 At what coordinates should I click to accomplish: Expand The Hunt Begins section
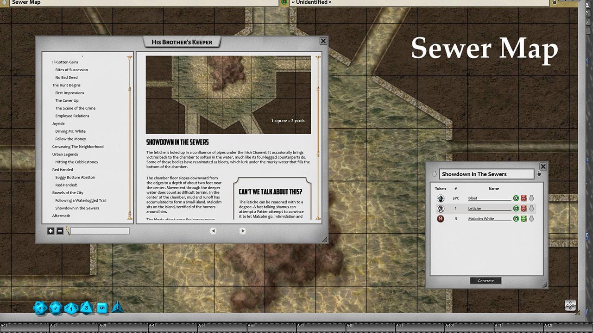(x=66, y=85)
